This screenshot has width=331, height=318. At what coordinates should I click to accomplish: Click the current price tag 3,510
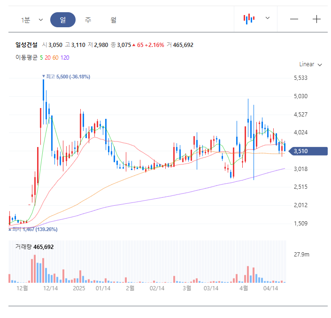pyautogui.click(x=308, y=151)
